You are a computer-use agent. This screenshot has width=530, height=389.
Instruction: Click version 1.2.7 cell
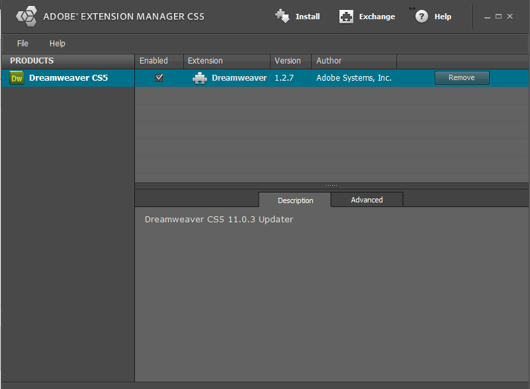[x=284, y=77]
